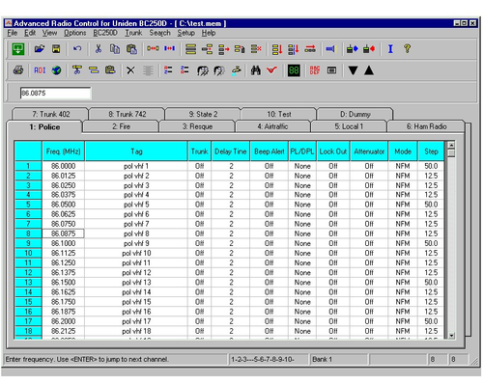Image resolution: width=483 pixels, height=384 pixels.
Task: Copy selection with the copy icon
Action: click(115, 49)
